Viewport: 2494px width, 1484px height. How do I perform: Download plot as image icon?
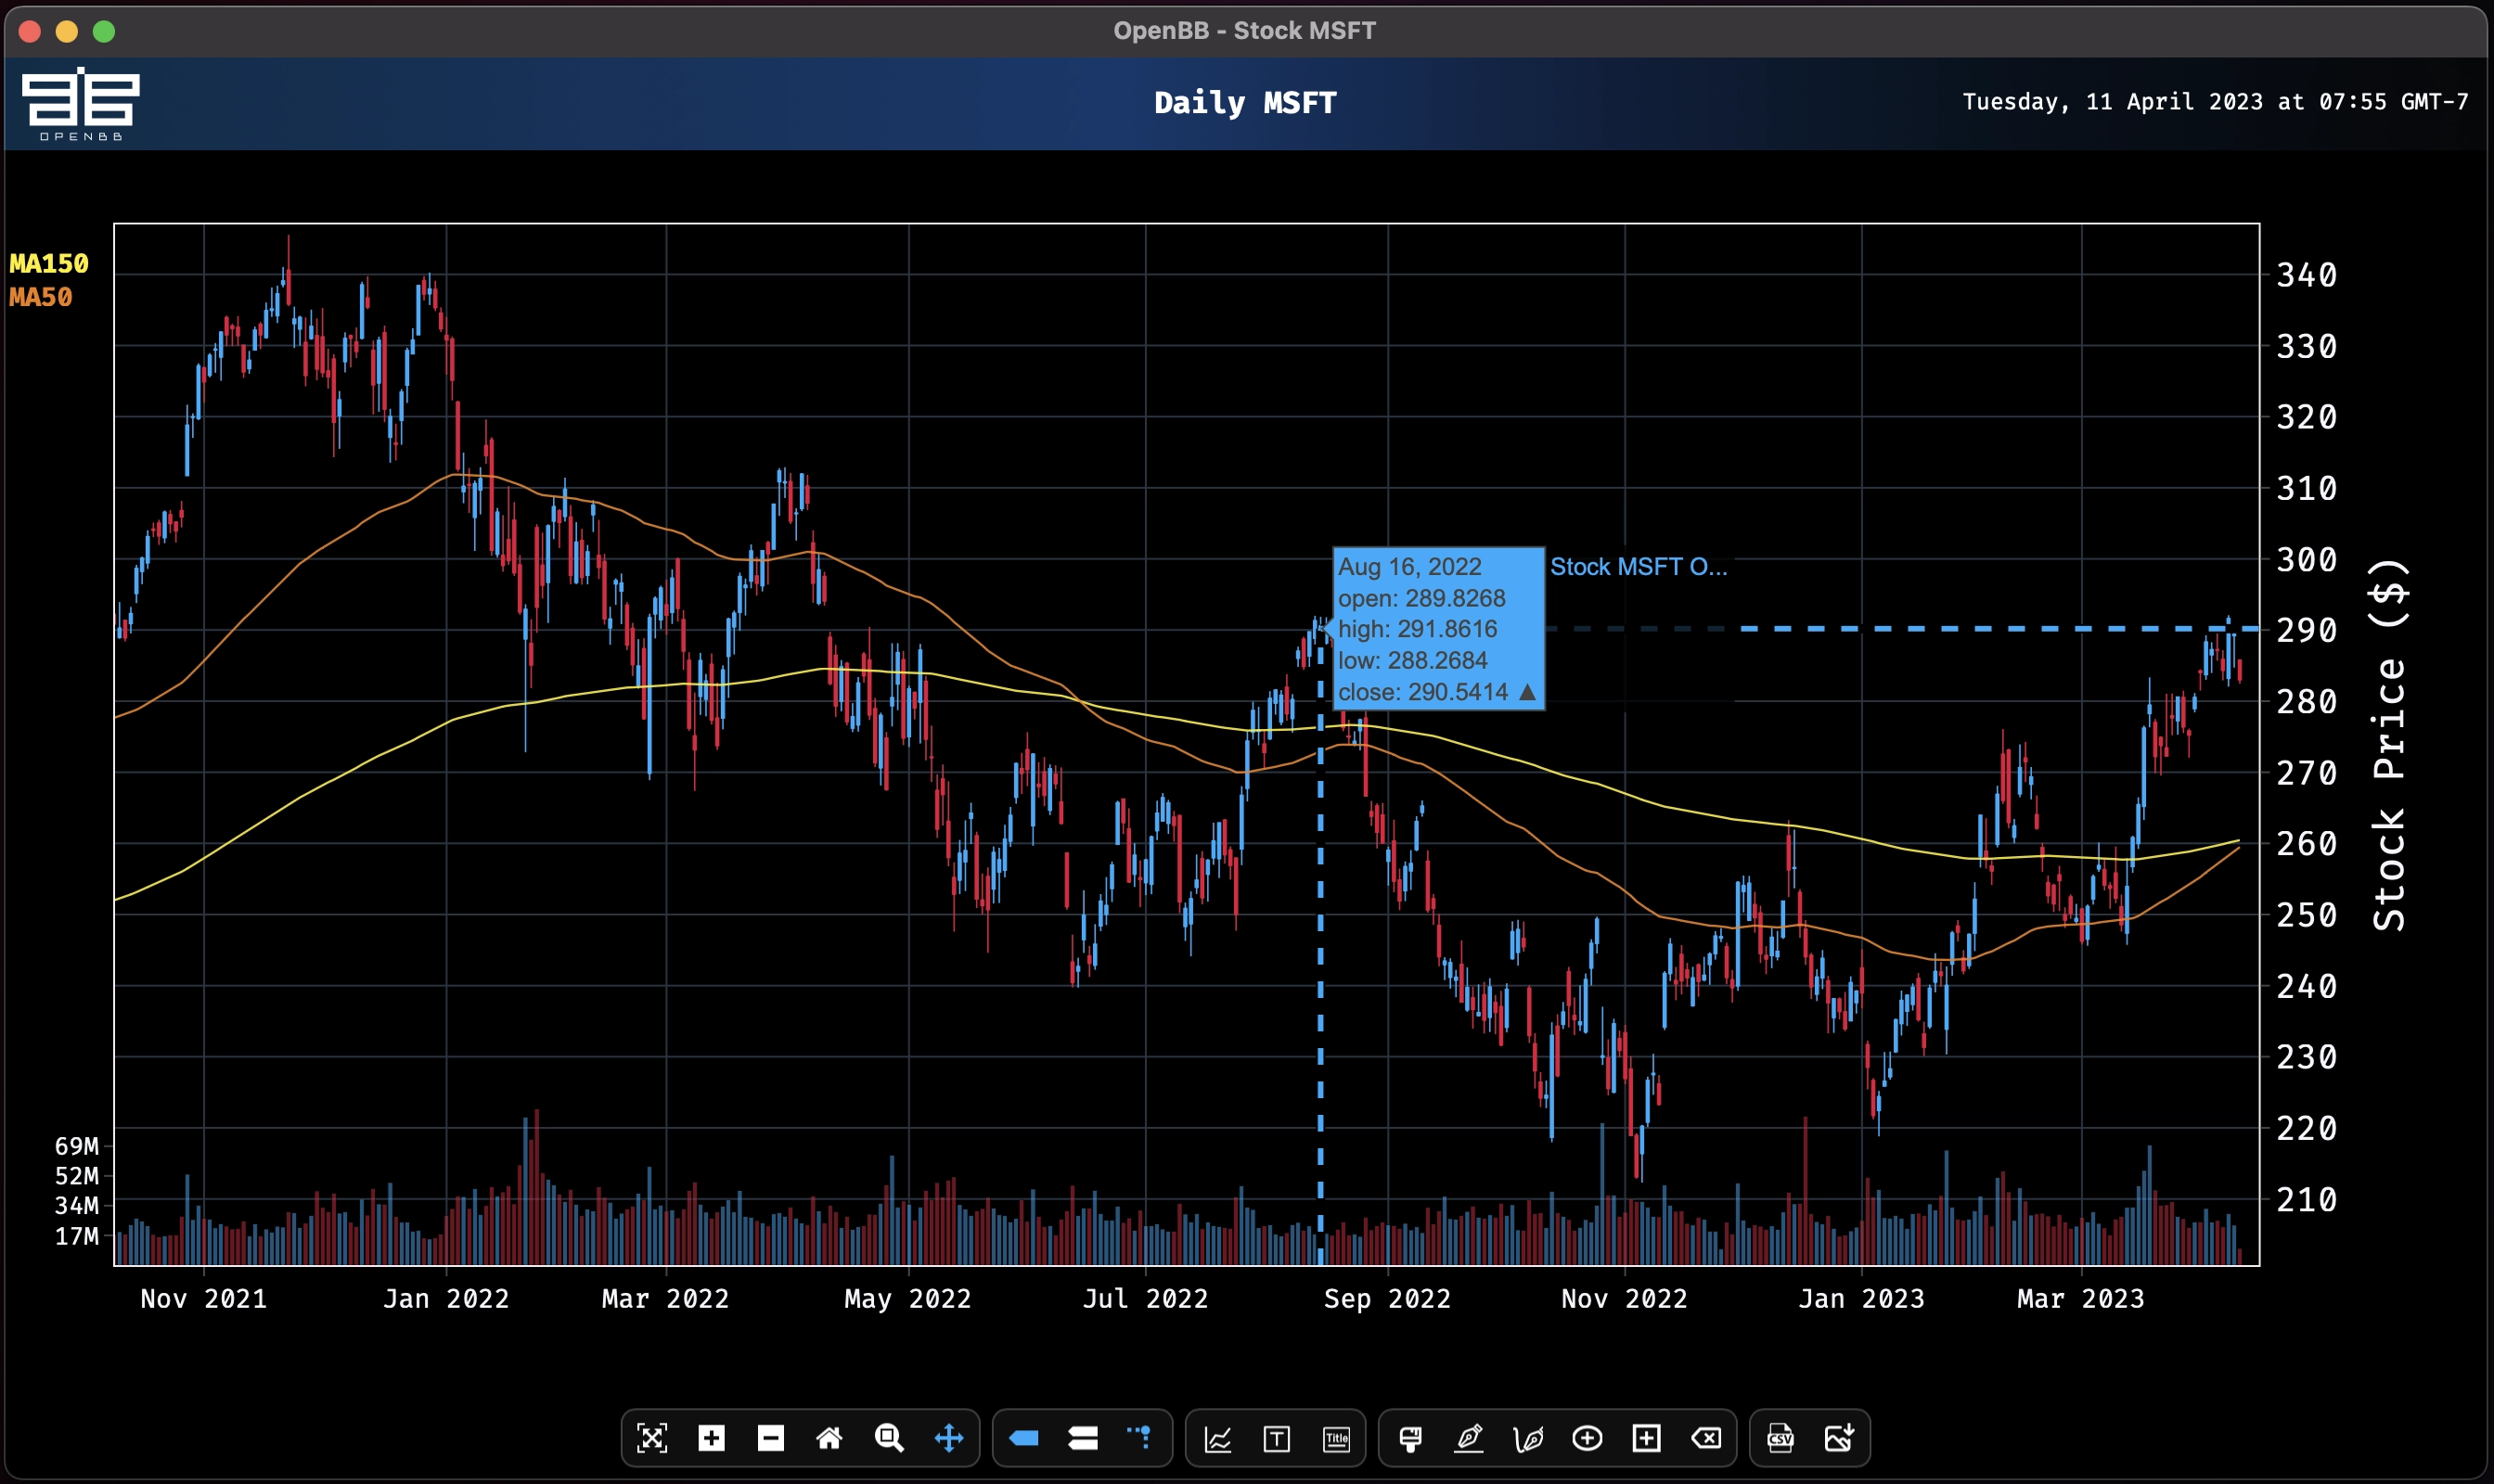click(x=1840, y=1438)
